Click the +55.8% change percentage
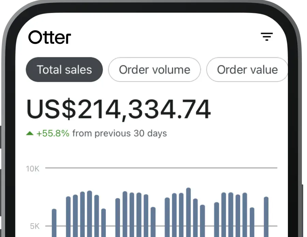The image size is (307, 237). tap(53, 133)
